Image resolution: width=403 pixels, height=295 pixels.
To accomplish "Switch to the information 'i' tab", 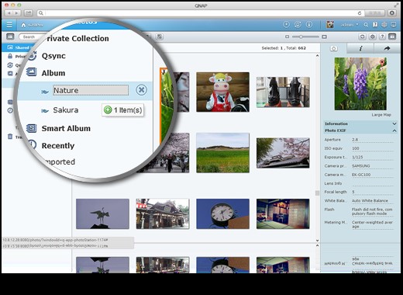I will pyautogui.click(x=360, y=48).
